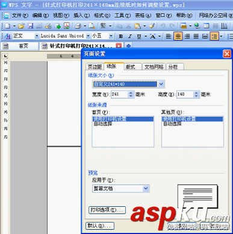Click the New document icon
The image size is (233, 234).
8,26
